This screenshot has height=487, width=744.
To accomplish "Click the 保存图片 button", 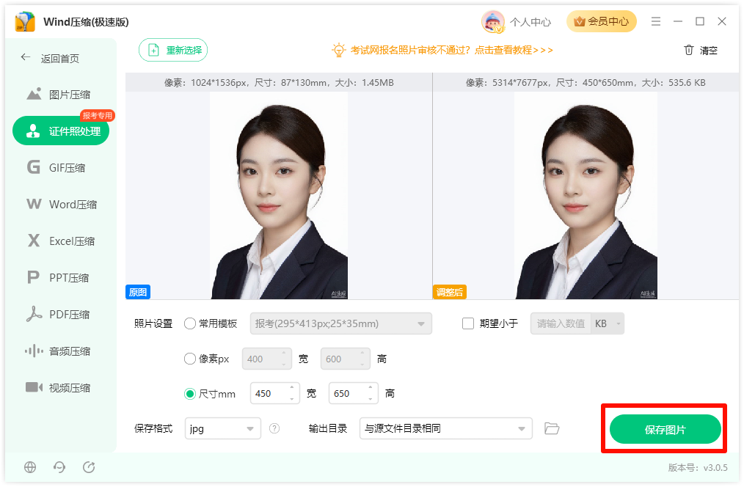I will pyautogui.click(x=665, y=429).
